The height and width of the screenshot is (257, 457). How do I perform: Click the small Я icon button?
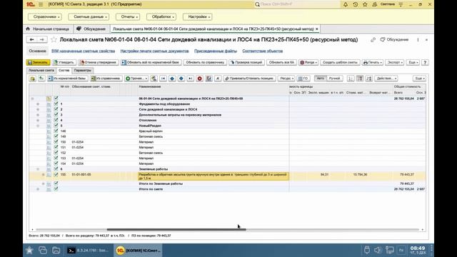click(218, 79)
